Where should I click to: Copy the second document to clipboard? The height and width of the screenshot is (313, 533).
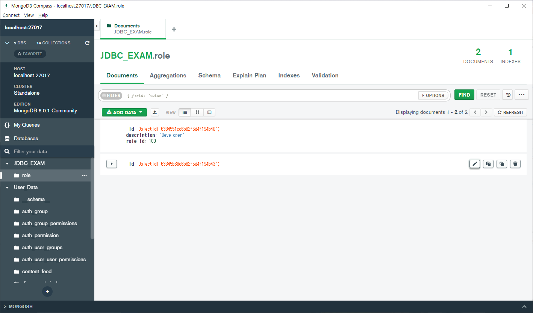[x=488, y=164]
